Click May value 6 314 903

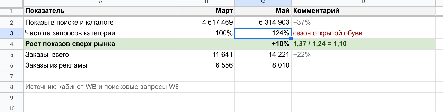(x=263, y=23)
